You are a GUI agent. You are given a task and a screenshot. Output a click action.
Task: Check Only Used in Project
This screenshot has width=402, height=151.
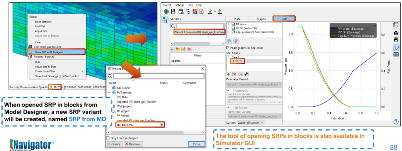pos(108,138)
